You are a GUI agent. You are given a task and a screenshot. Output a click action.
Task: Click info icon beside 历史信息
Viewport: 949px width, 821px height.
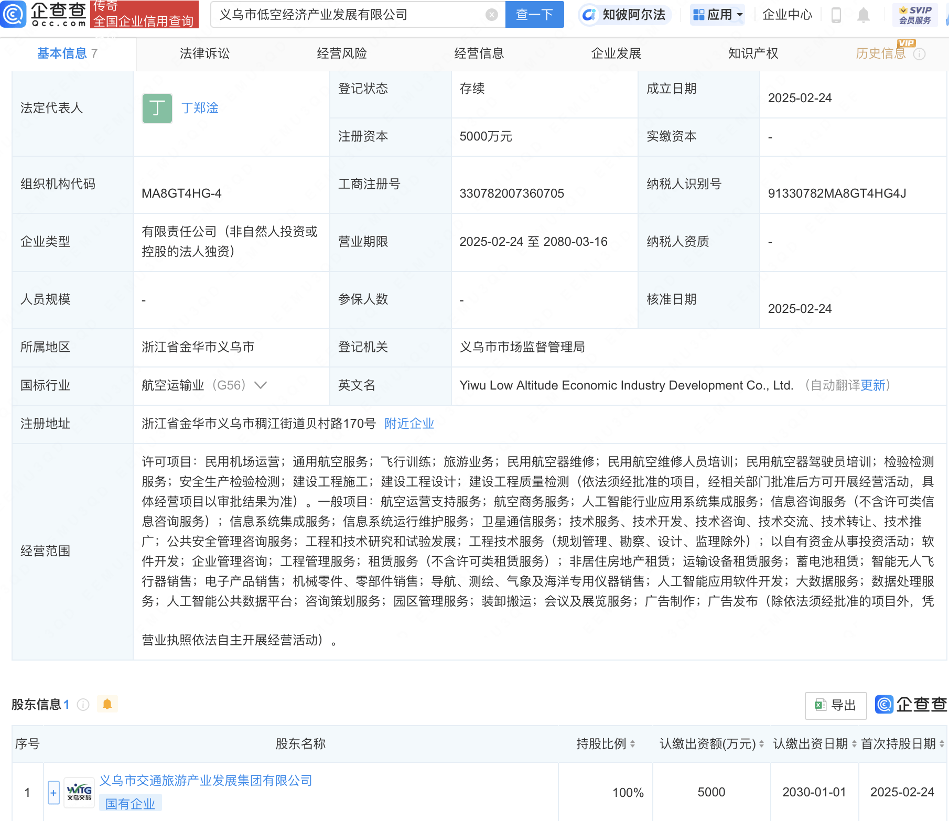tap(920, 54)
